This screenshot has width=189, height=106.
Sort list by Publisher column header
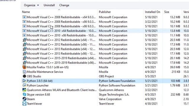(x=105, y=12)
